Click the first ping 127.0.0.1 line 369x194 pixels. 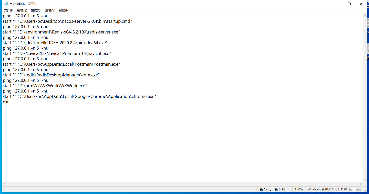(x=26, y=16)
